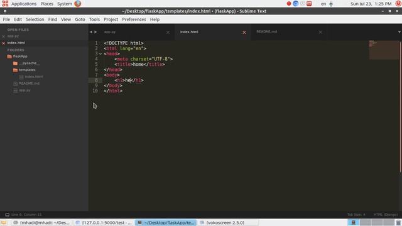Image resolution: width=402 pixels, height=226 pixels.
Task: Open the Find menu
Action: click(53, 19)
